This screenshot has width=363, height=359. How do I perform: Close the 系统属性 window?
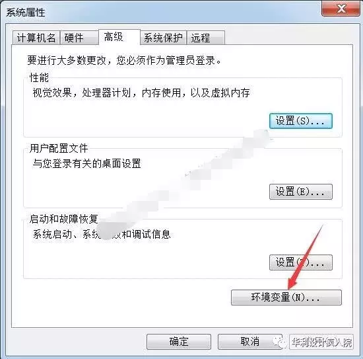point(341,9)
